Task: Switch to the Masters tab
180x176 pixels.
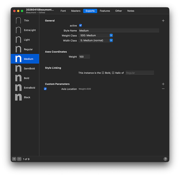Action: click(76, 11)
